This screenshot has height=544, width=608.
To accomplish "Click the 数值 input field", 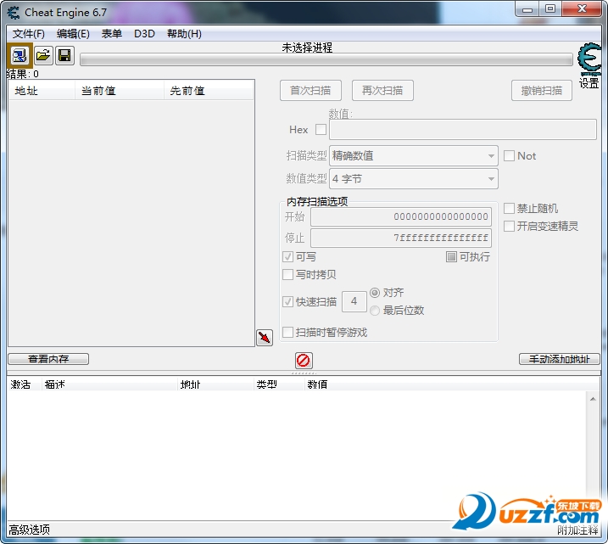I will click(463, 130).
